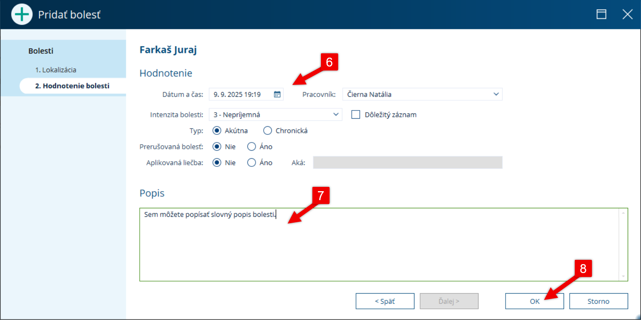641x320 pixels.
Task: Click the green plus icon in title bar
Action: click(x=22, y=15)
